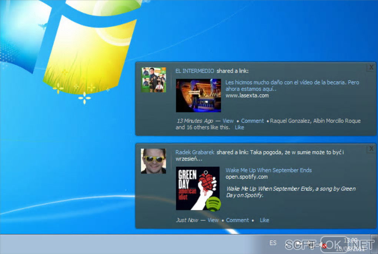Open the lasexta video preview thumbnail

point(198,95)
